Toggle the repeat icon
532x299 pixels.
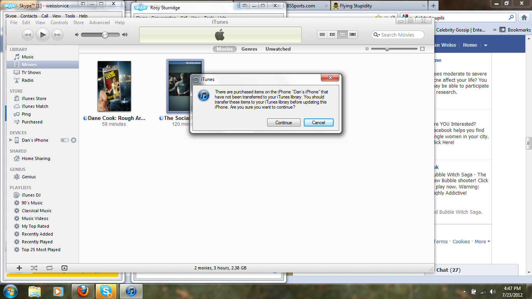pyautogui.click(x=49, y=268)
